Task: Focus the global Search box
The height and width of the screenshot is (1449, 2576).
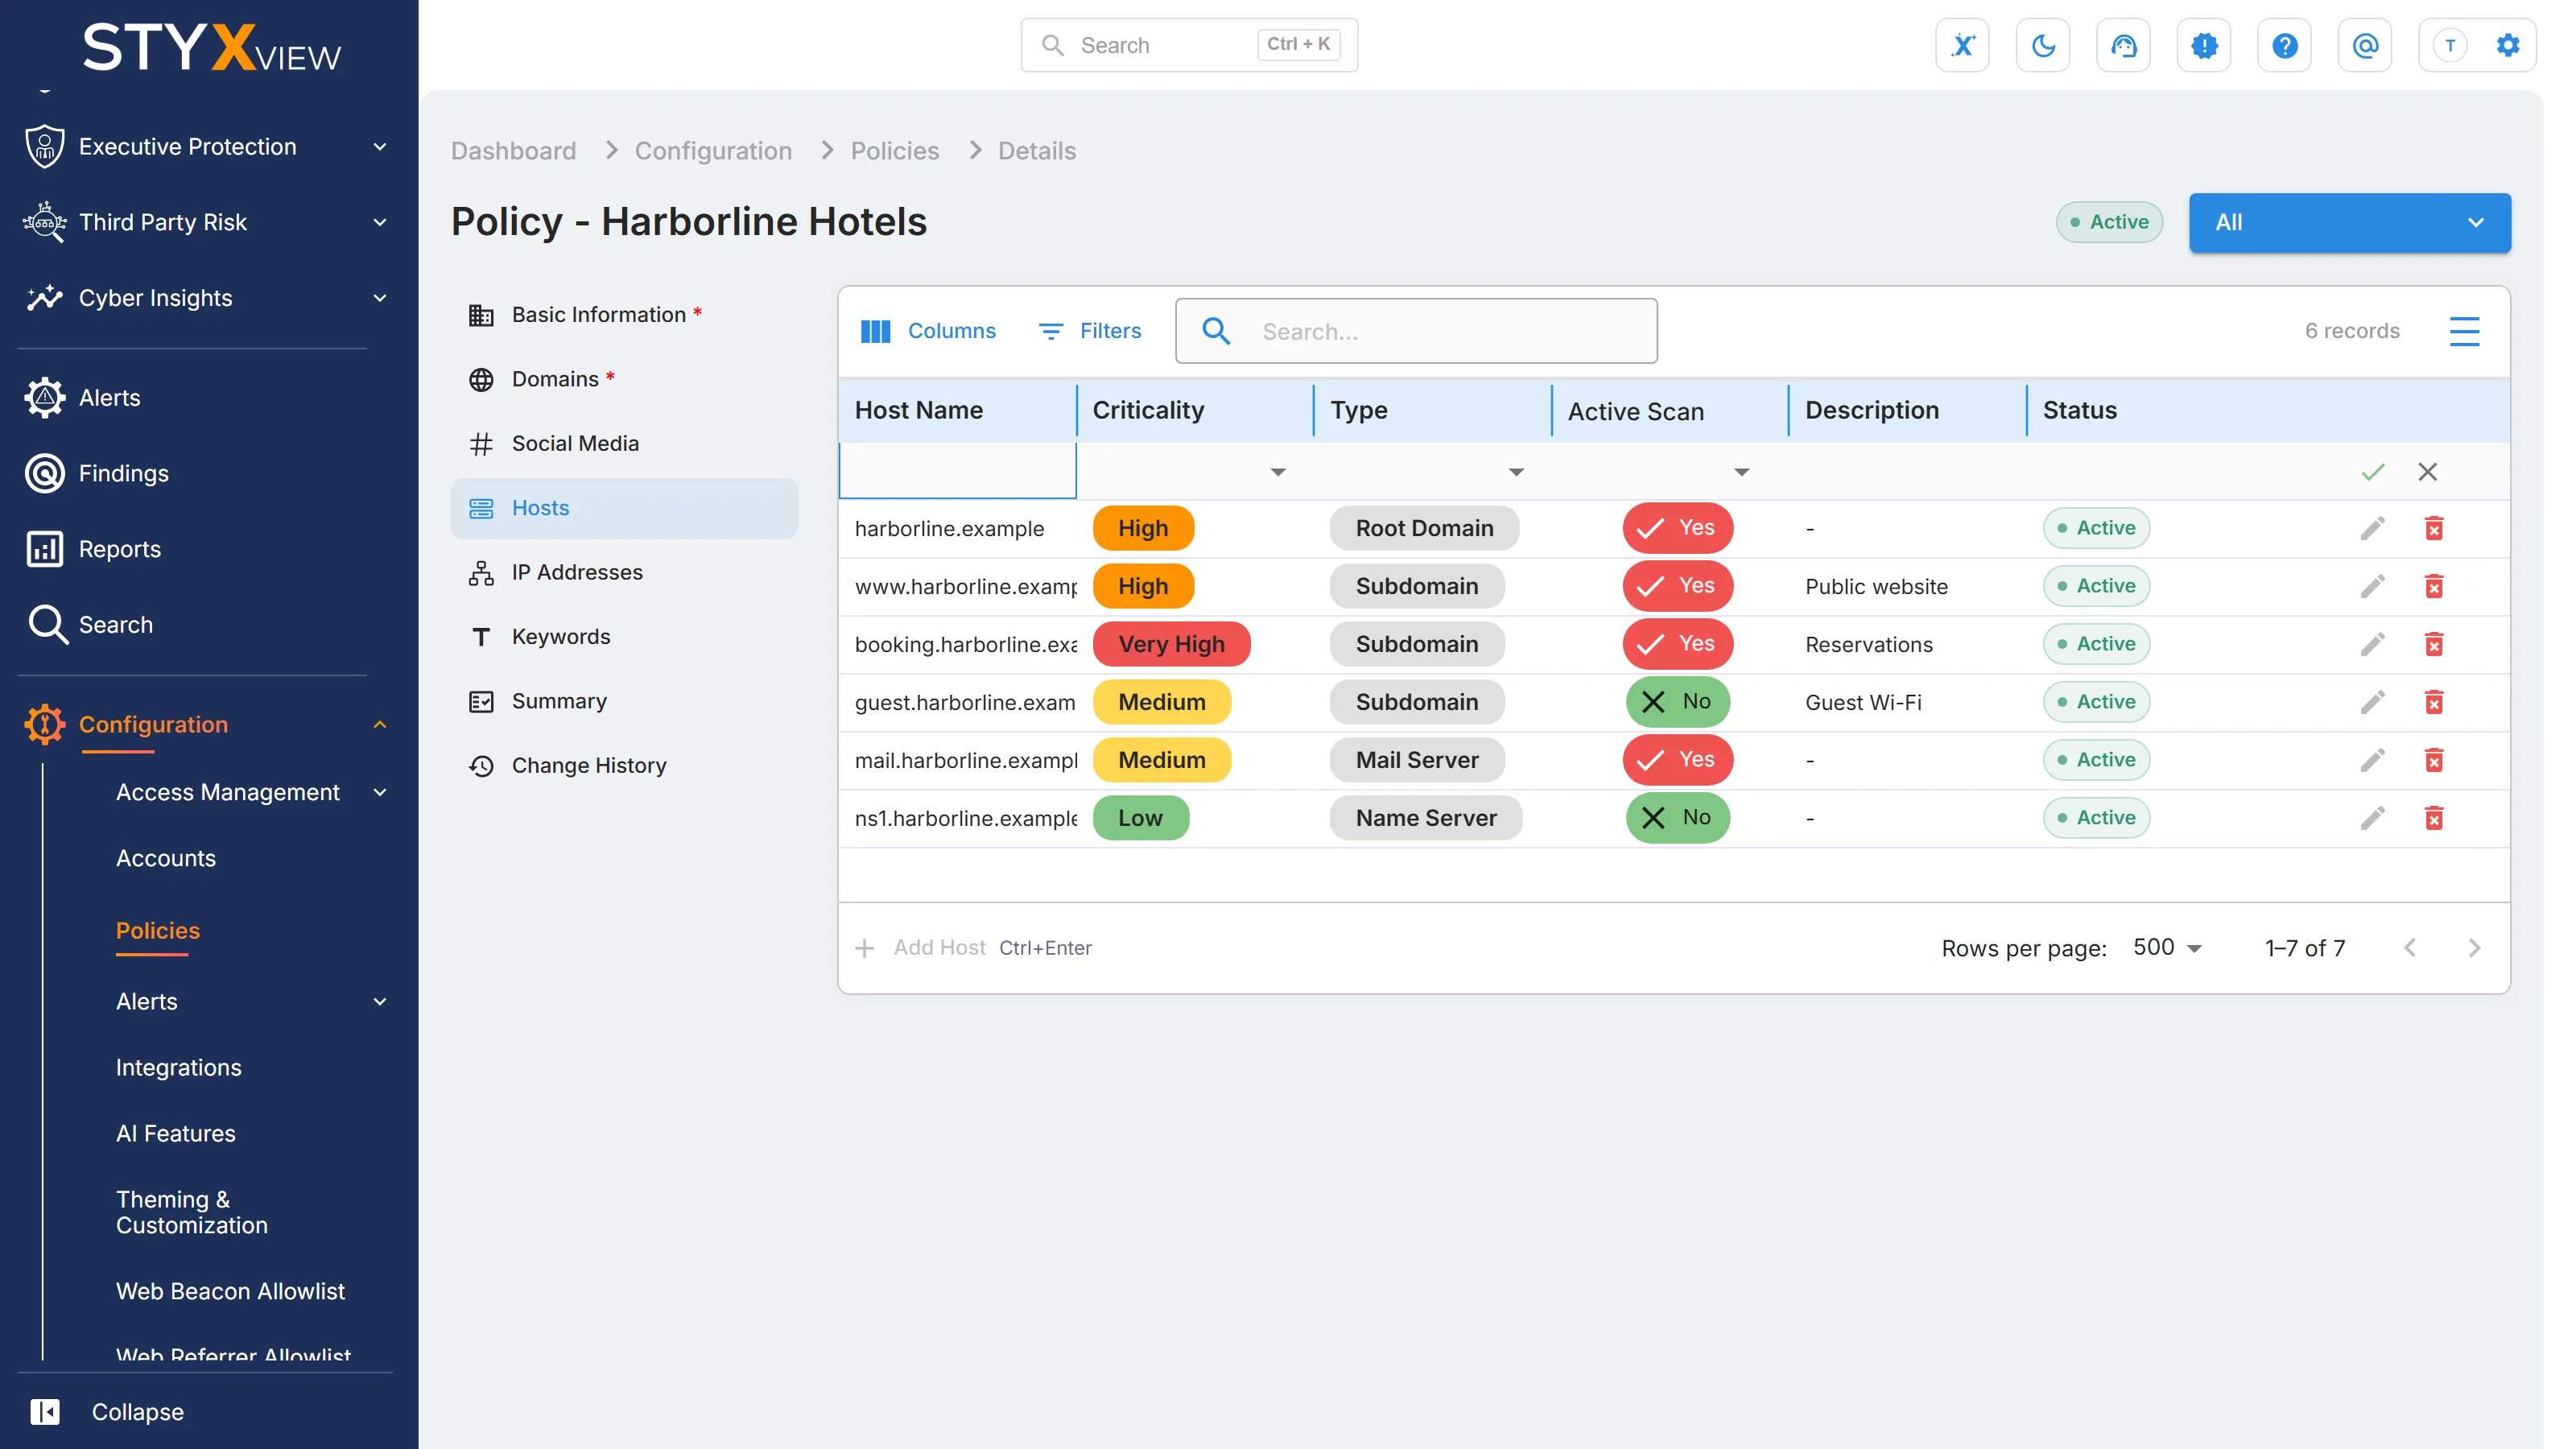Action: [x=1188, y=45]
